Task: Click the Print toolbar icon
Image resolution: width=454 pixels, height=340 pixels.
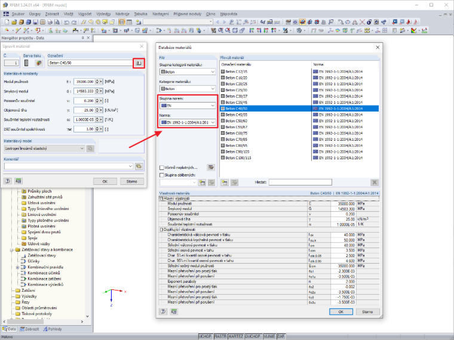Action: [50, 22]
